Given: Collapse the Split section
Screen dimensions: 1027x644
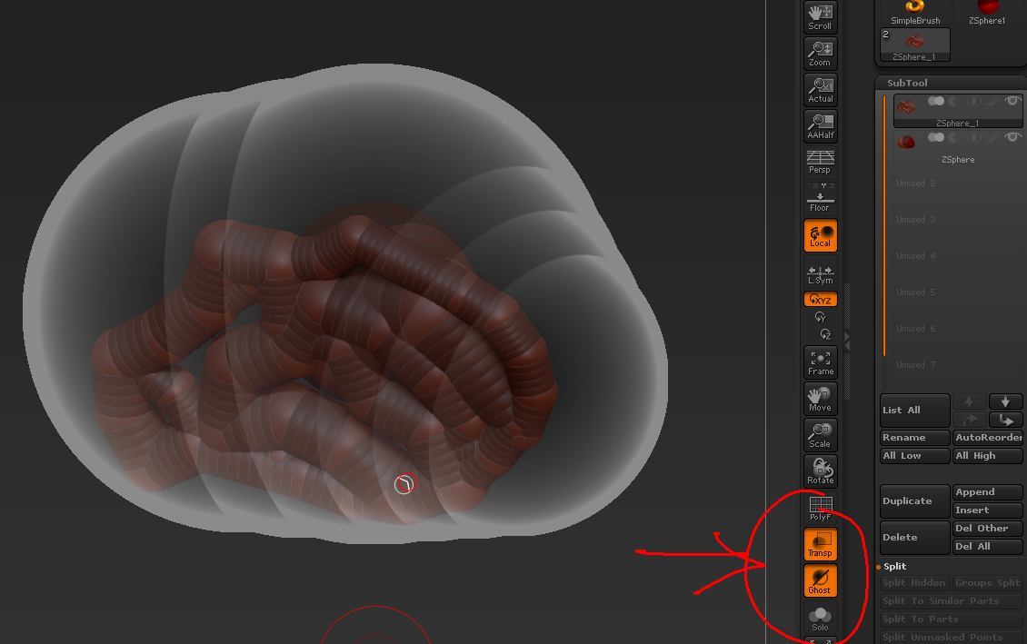Looking at the screenshot, I should click(894, 566).
